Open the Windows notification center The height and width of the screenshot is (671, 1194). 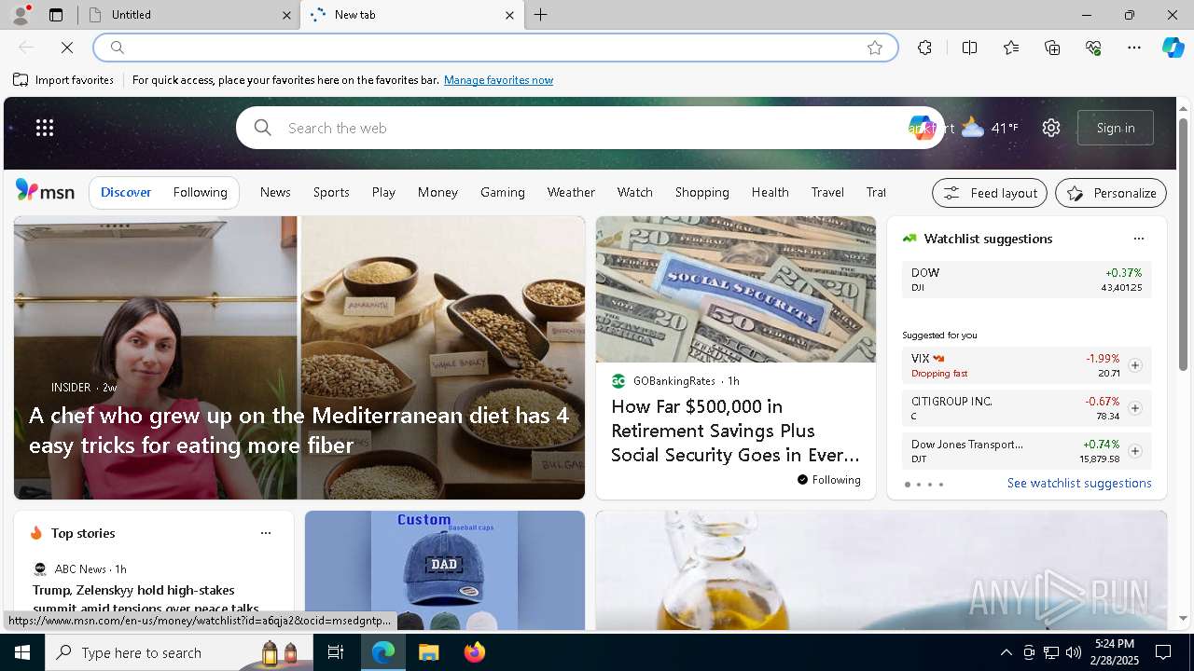[1163, 652]
